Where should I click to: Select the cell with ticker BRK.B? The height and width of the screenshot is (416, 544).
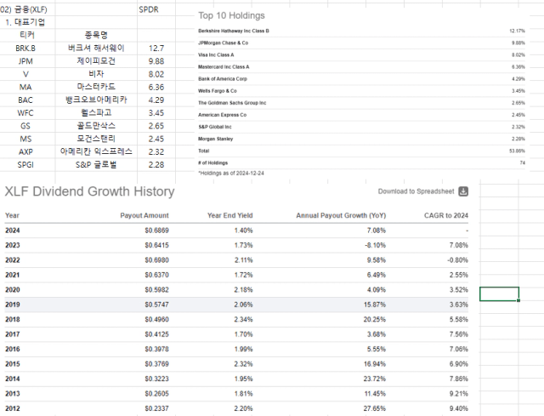tap(27, 48)
